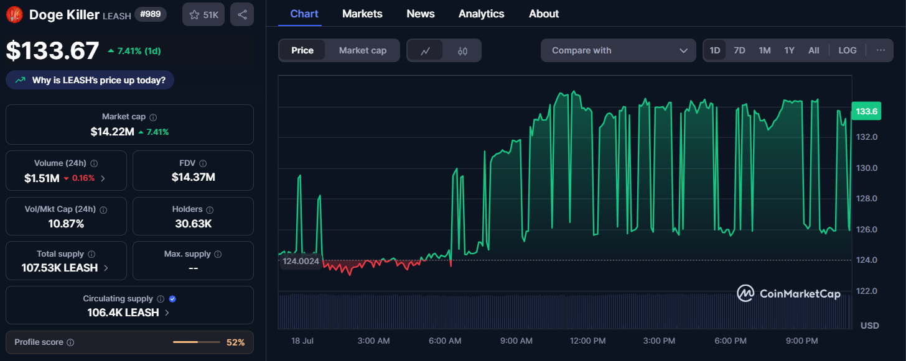Click the $133.67 price heading
Viewport: 906px width, 361px height.
coord(53,50)
